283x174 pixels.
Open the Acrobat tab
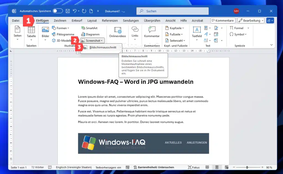(197, 20)
